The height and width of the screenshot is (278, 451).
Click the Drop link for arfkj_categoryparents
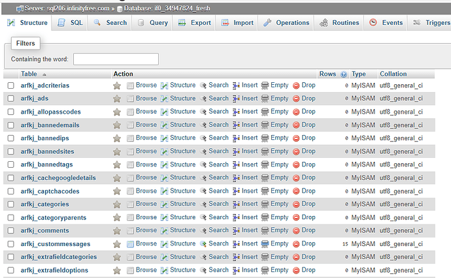[x=308, y=217]
